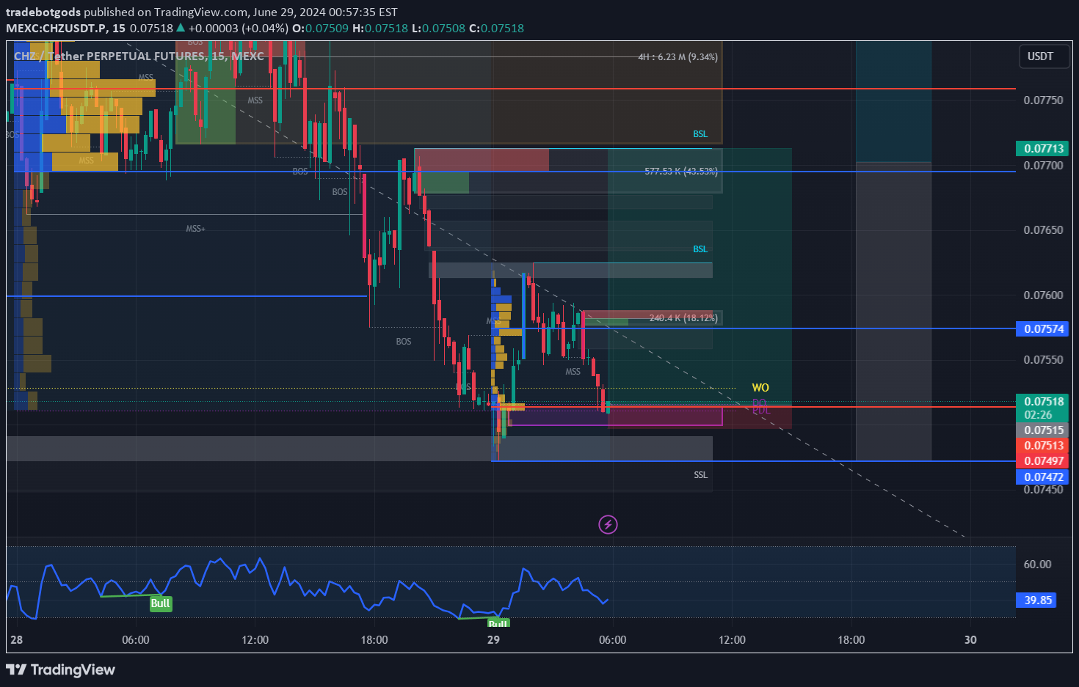Click the 02:26 candle countdown timer
Image resolution: width=1079 pixels, height=687 pixels.
[x=1039, y=414]
